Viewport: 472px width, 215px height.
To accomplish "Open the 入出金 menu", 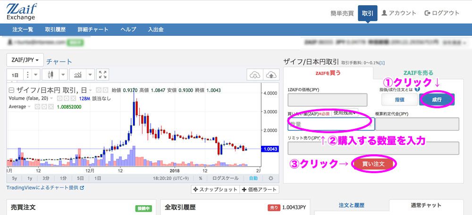I will [156, 29].
